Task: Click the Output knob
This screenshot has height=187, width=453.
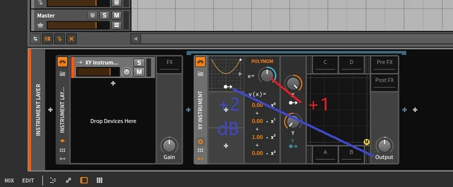Action: [x=384, y=145]
